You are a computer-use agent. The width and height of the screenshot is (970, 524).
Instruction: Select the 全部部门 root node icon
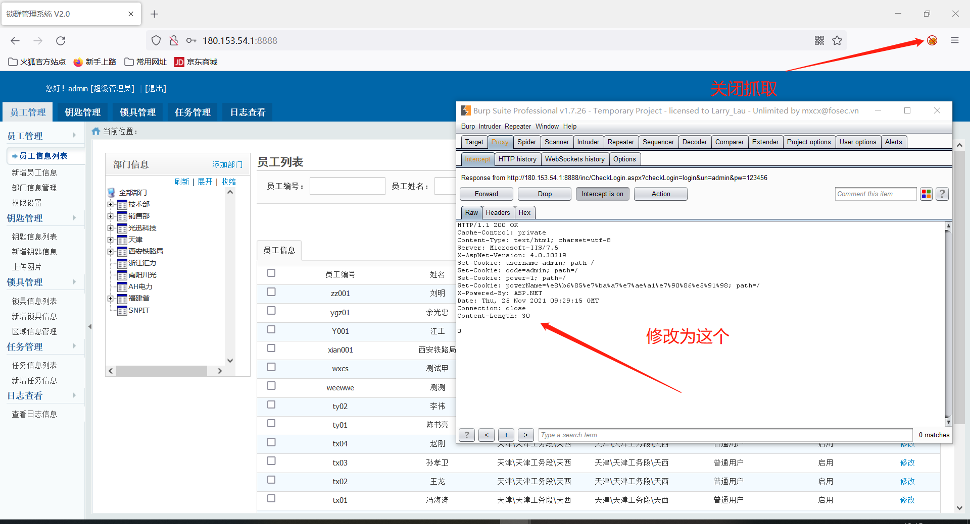pyautogui.click(x=111, y=193)
